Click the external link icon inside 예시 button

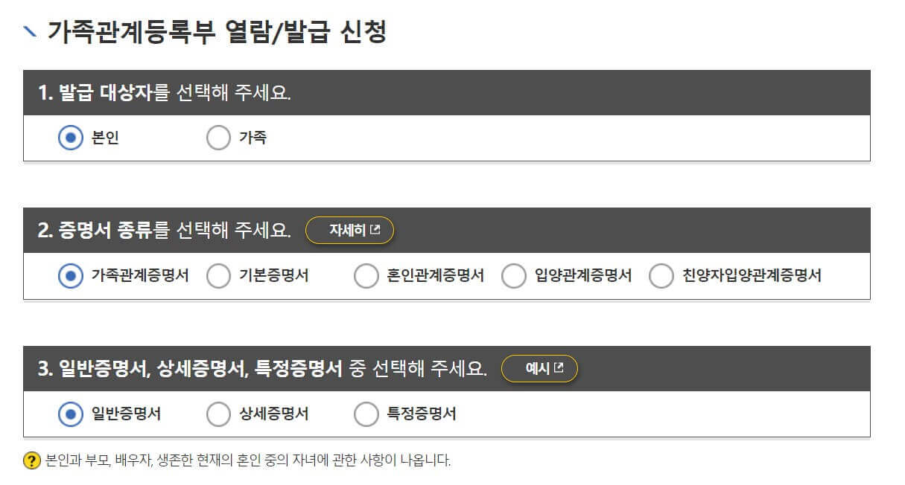[x=559, y=367]
